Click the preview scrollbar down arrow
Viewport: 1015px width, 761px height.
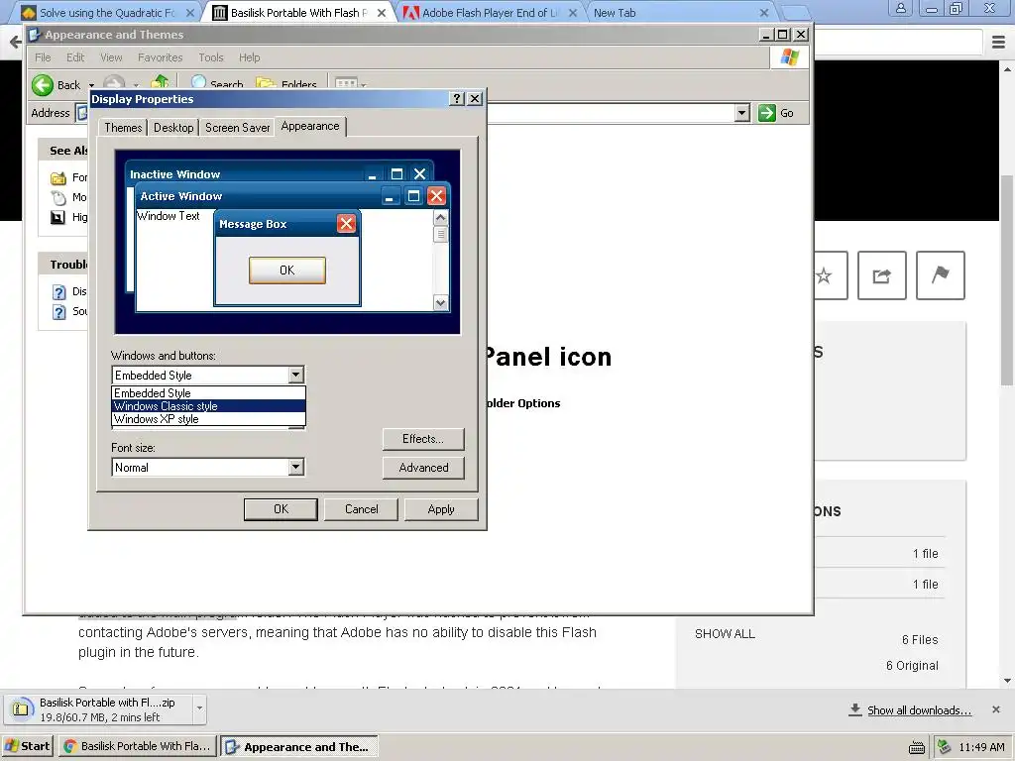pyautogui.click(x=441, y=302)
